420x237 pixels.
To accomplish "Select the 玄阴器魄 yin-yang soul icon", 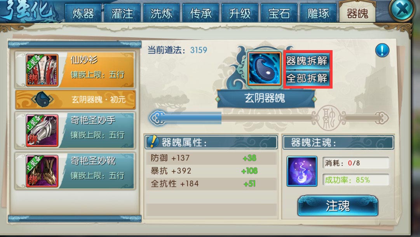I will tap(264, 68).
